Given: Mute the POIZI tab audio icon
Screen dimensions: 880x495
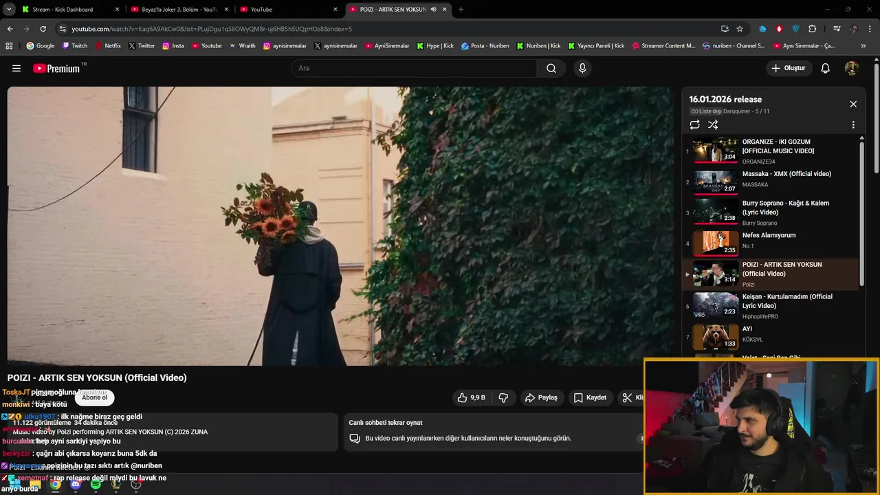Looking at the screenshot, I should click(x=434, y=9).
